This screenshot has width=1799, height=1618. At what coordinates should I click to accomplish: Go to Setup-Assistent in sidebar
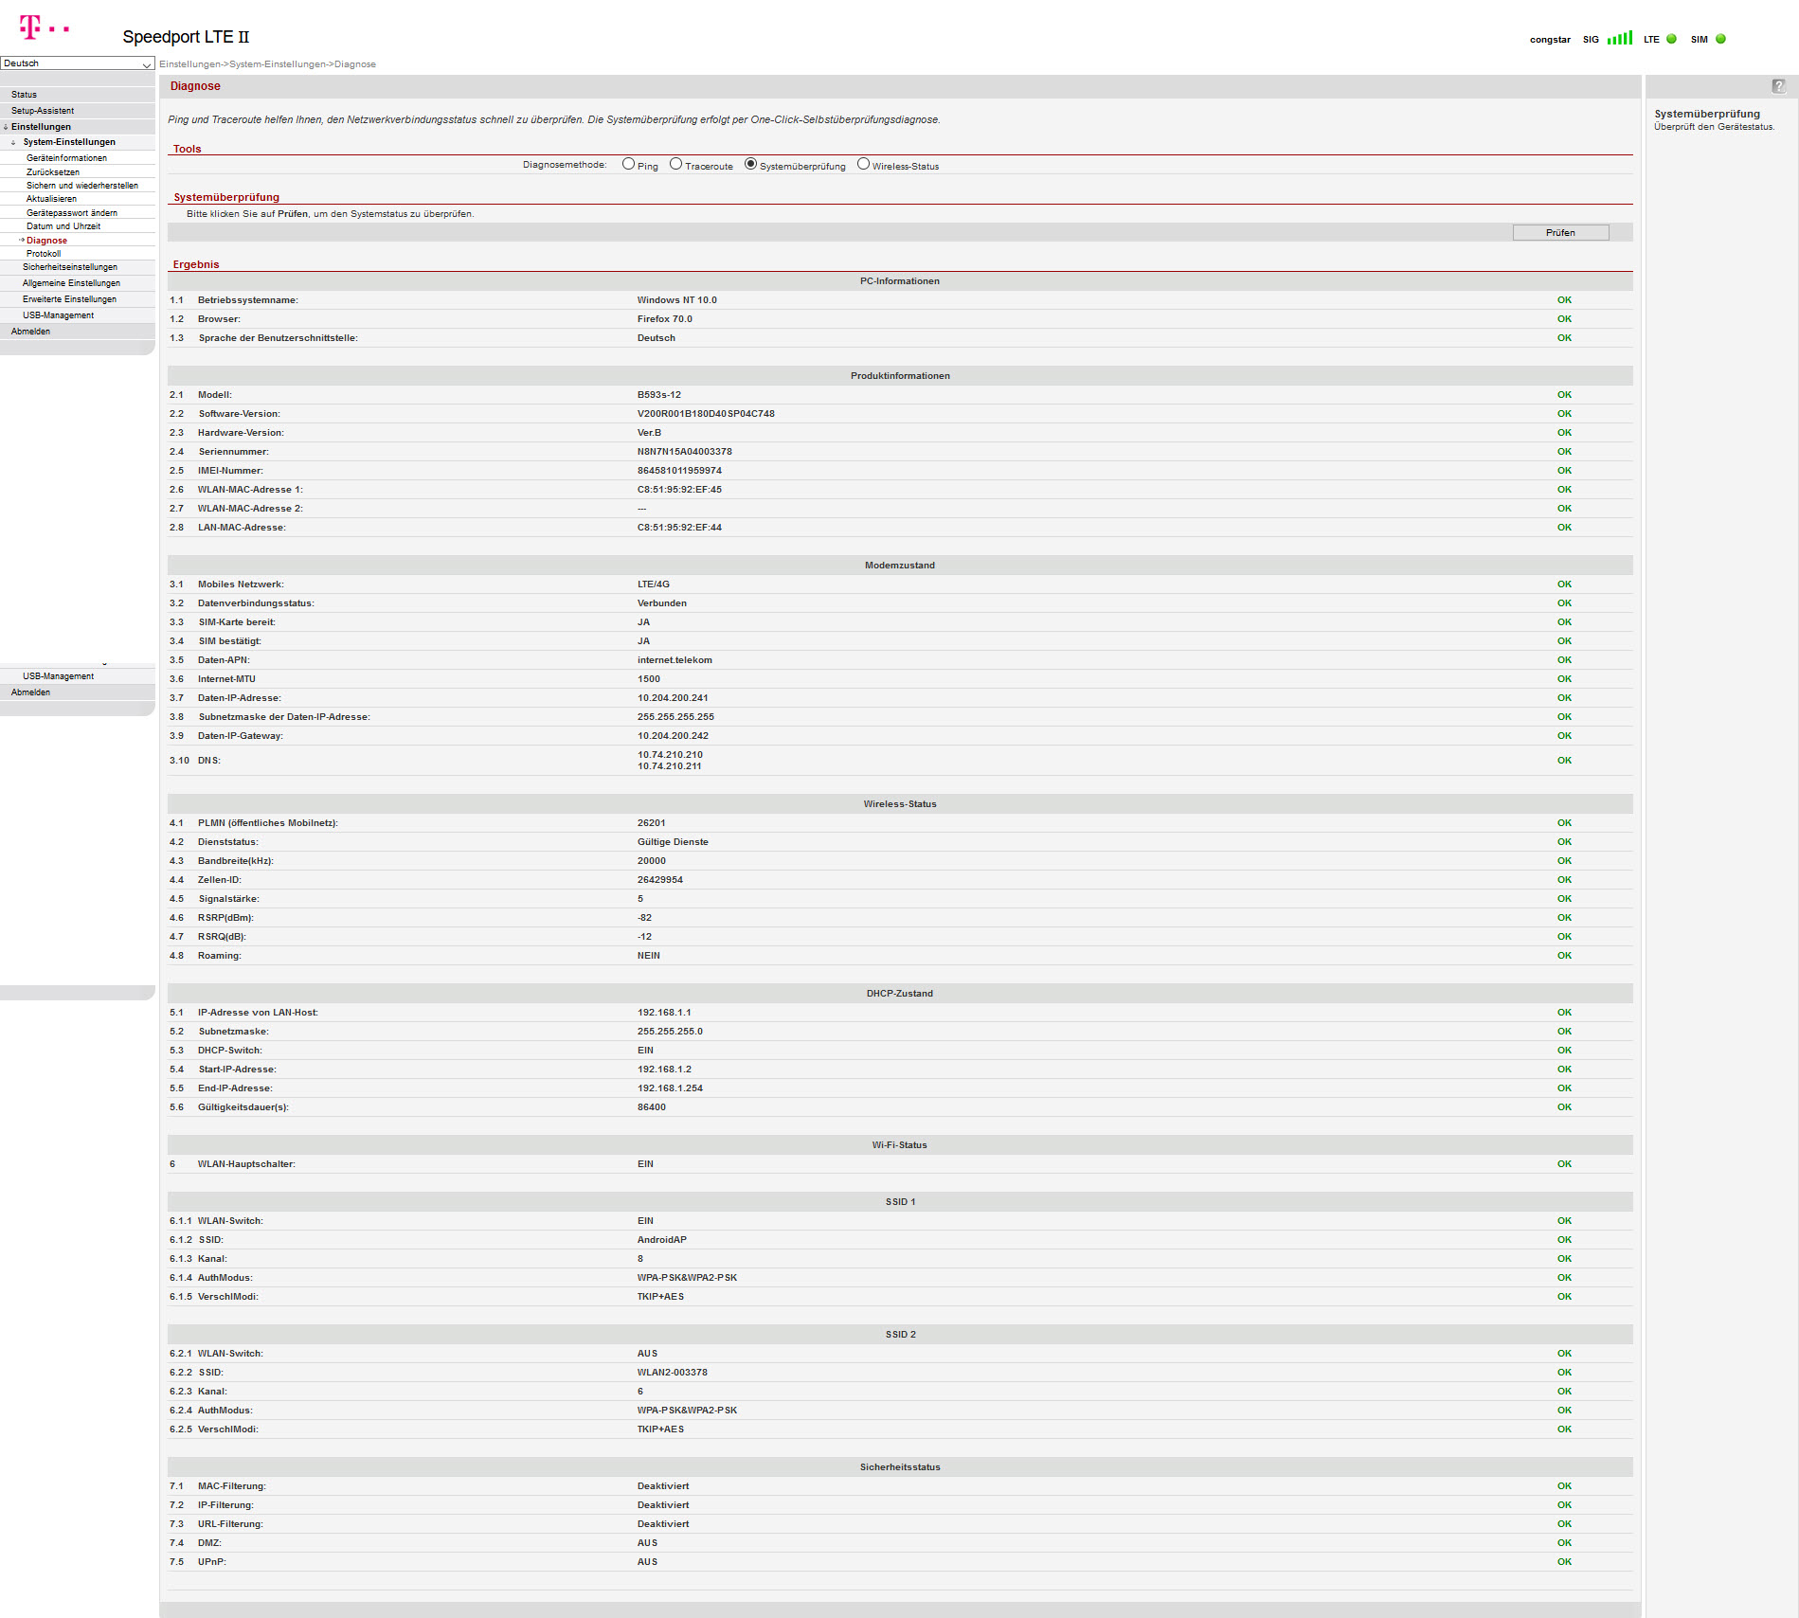pos(43,111)
